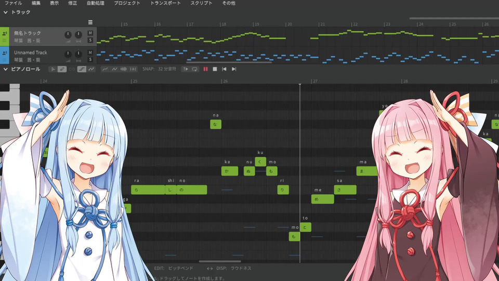Click measure 20 on track timeline ruler
This screenshot has width=499, height=281.
tap(289, 24)
